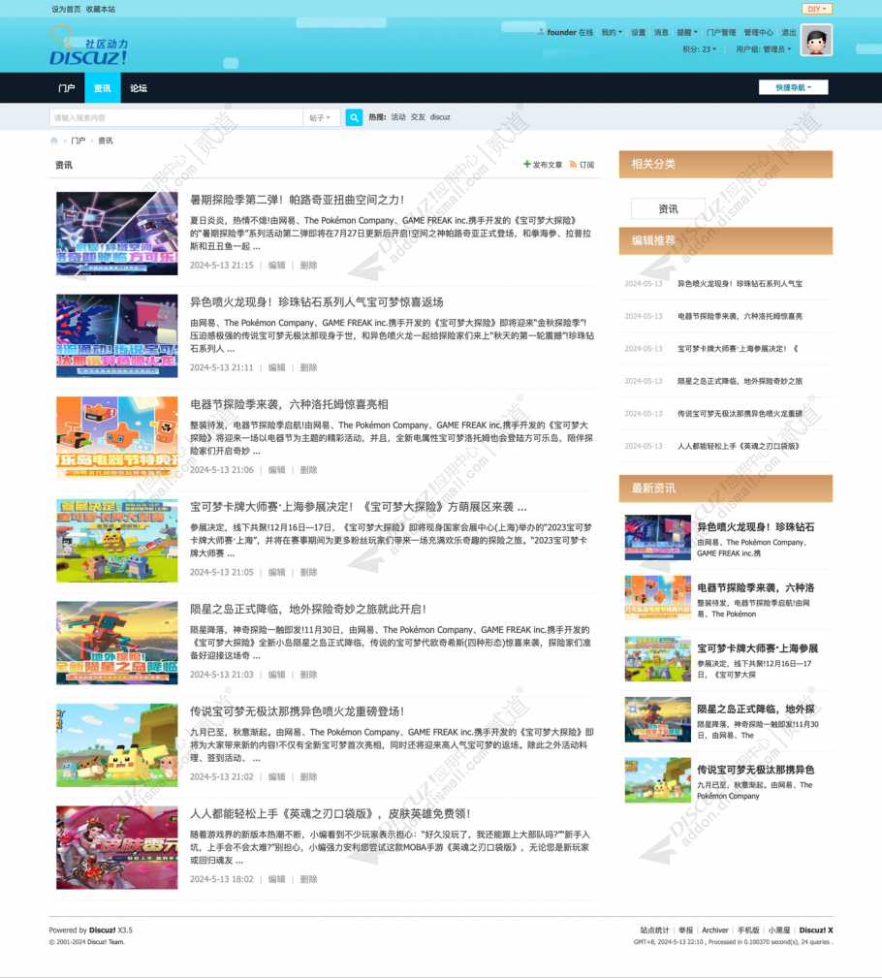The height and width of the screenshot is (978, 882).
Task: Click 小黑屋 footer link
Action: (x=779, y=930)
